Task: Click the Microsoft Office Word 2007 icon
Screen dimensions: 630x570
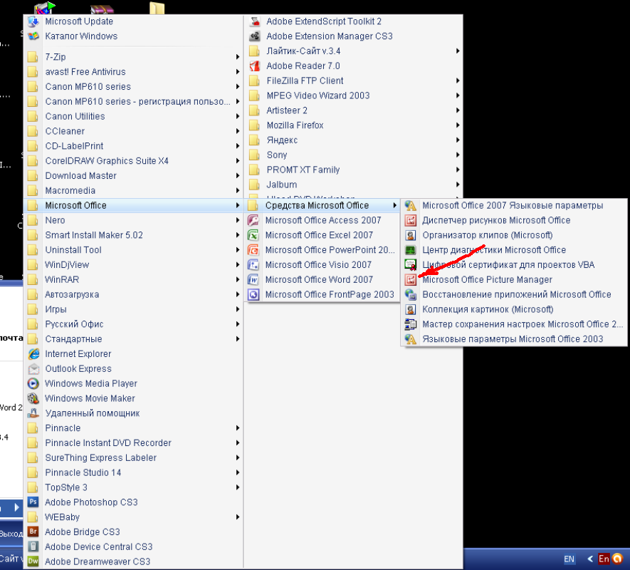Action: pyautogui.click(x=253, y=280)
